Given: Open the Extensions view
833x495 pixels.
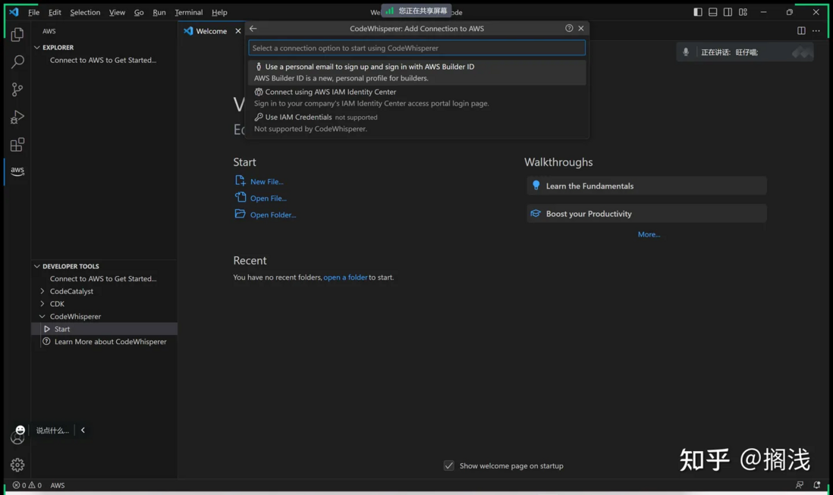Looking at the screenshot, I should 17,144.
